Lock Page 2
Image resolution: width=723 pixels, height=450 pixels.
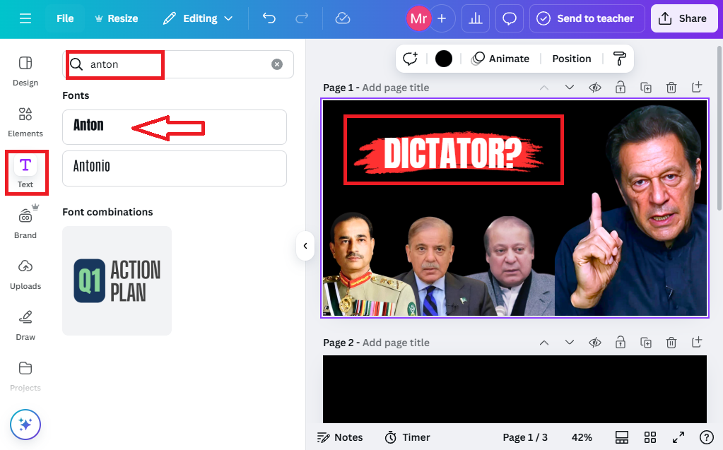coord(621,342)
